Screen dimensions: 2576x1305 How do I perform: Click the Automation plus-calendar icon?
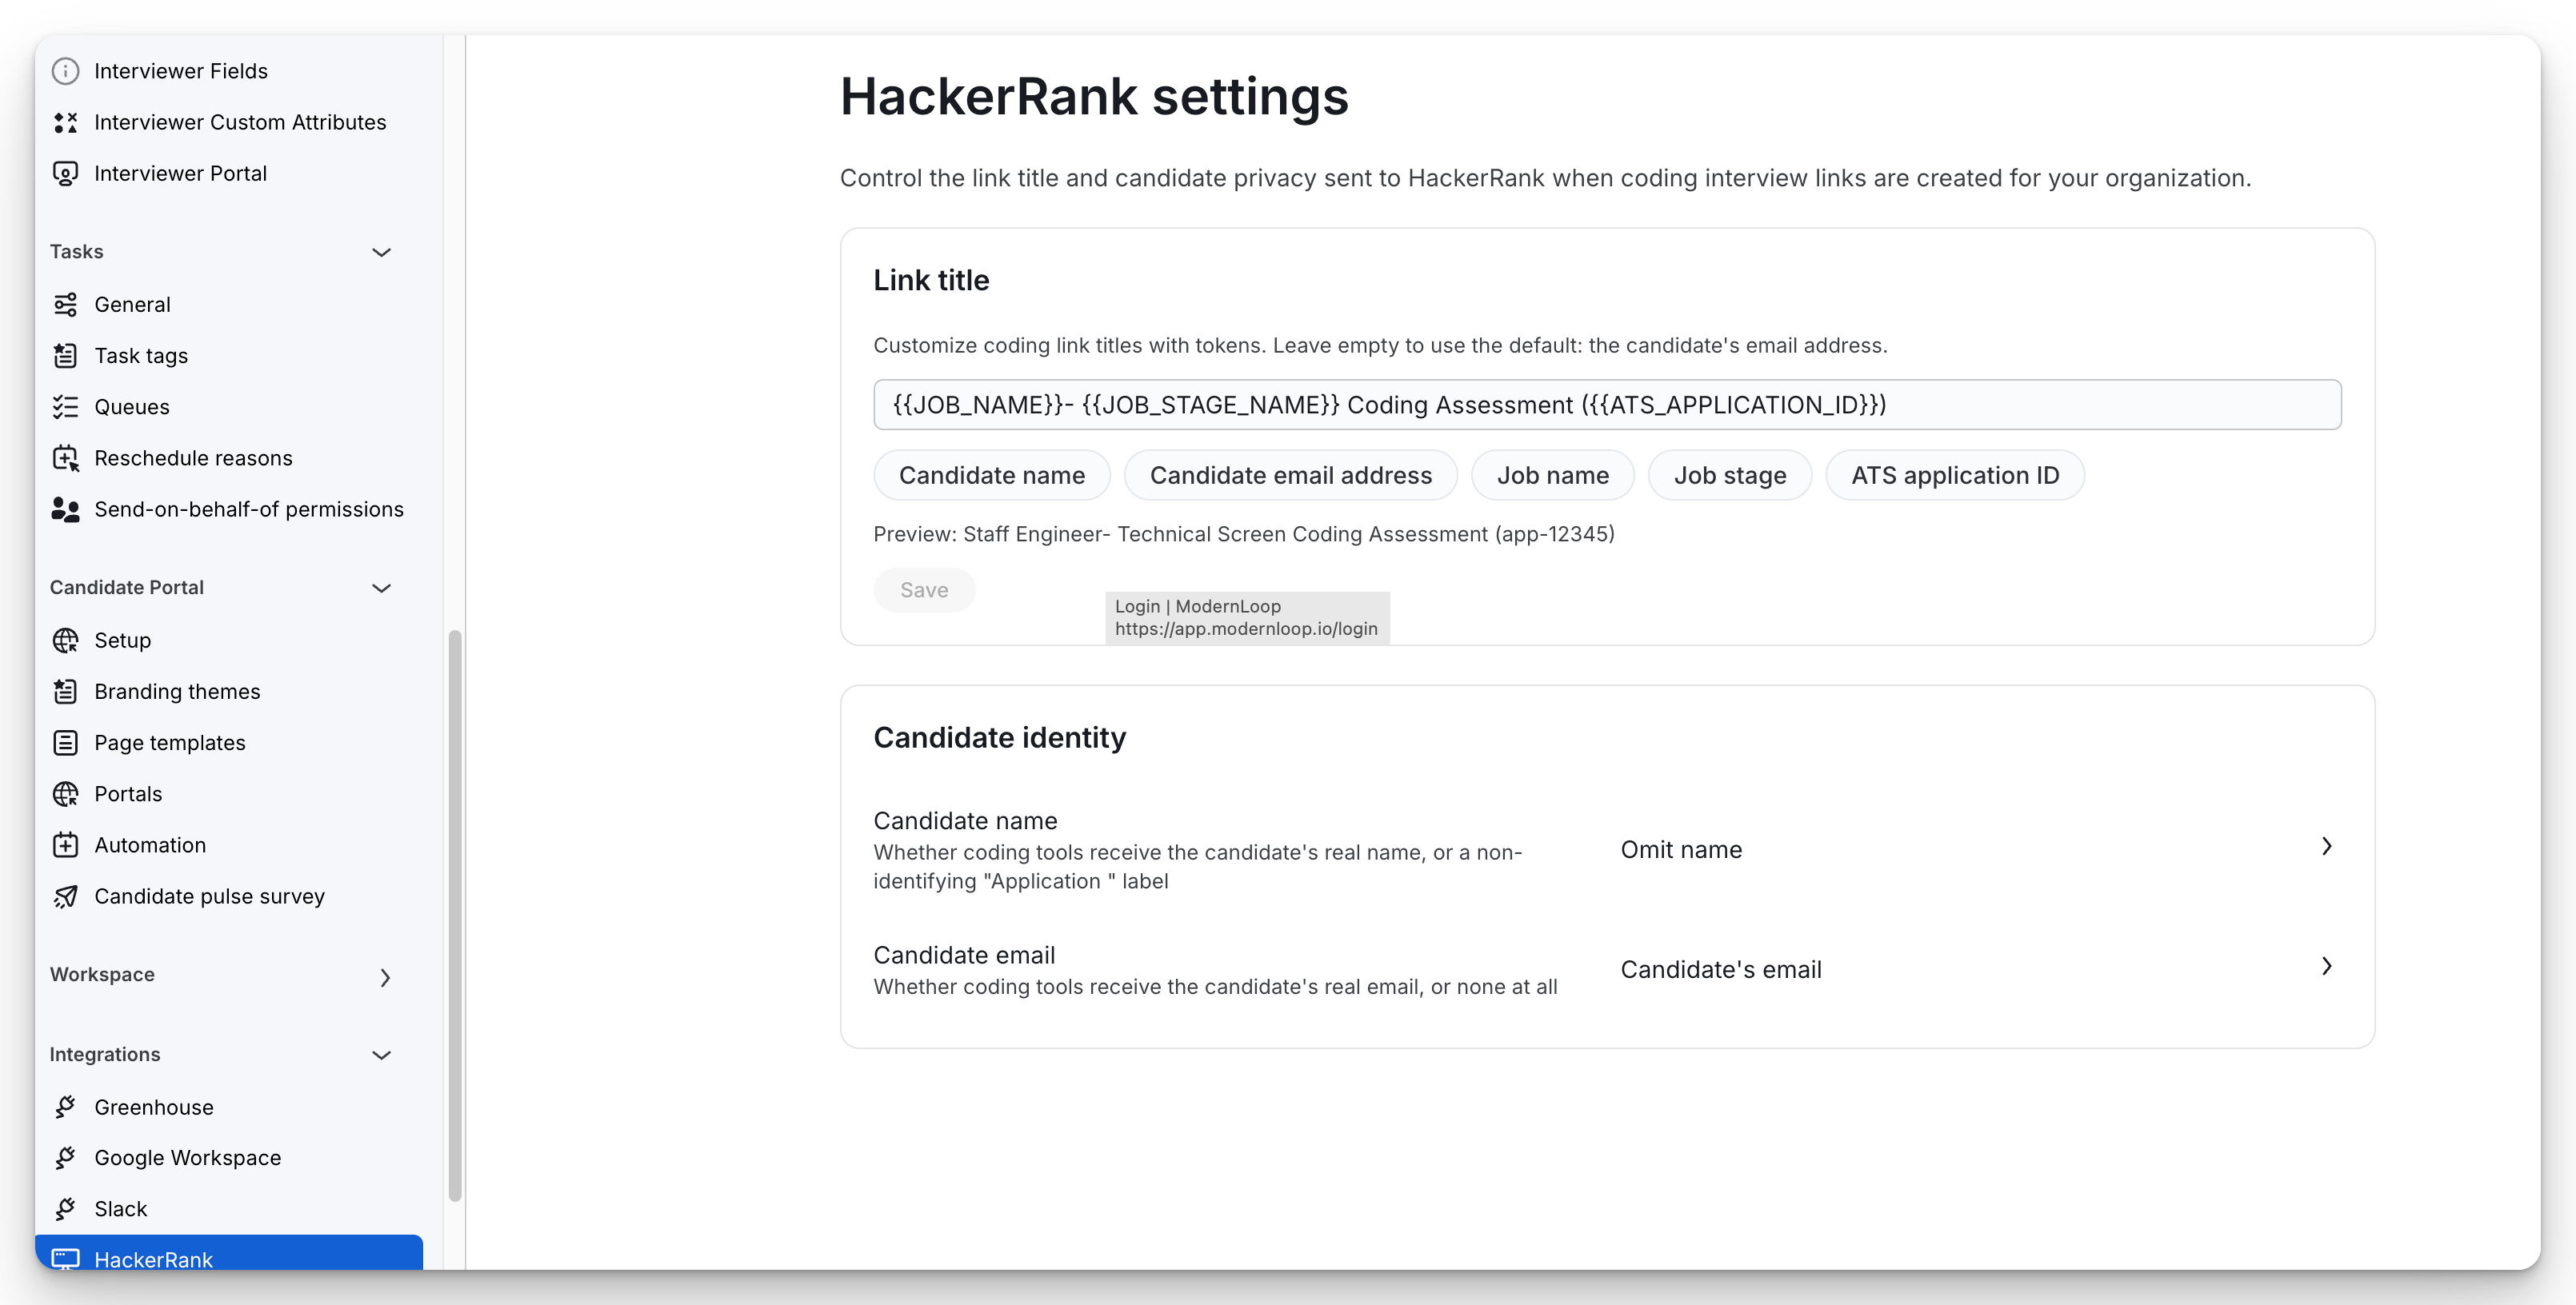pos(66,845)
